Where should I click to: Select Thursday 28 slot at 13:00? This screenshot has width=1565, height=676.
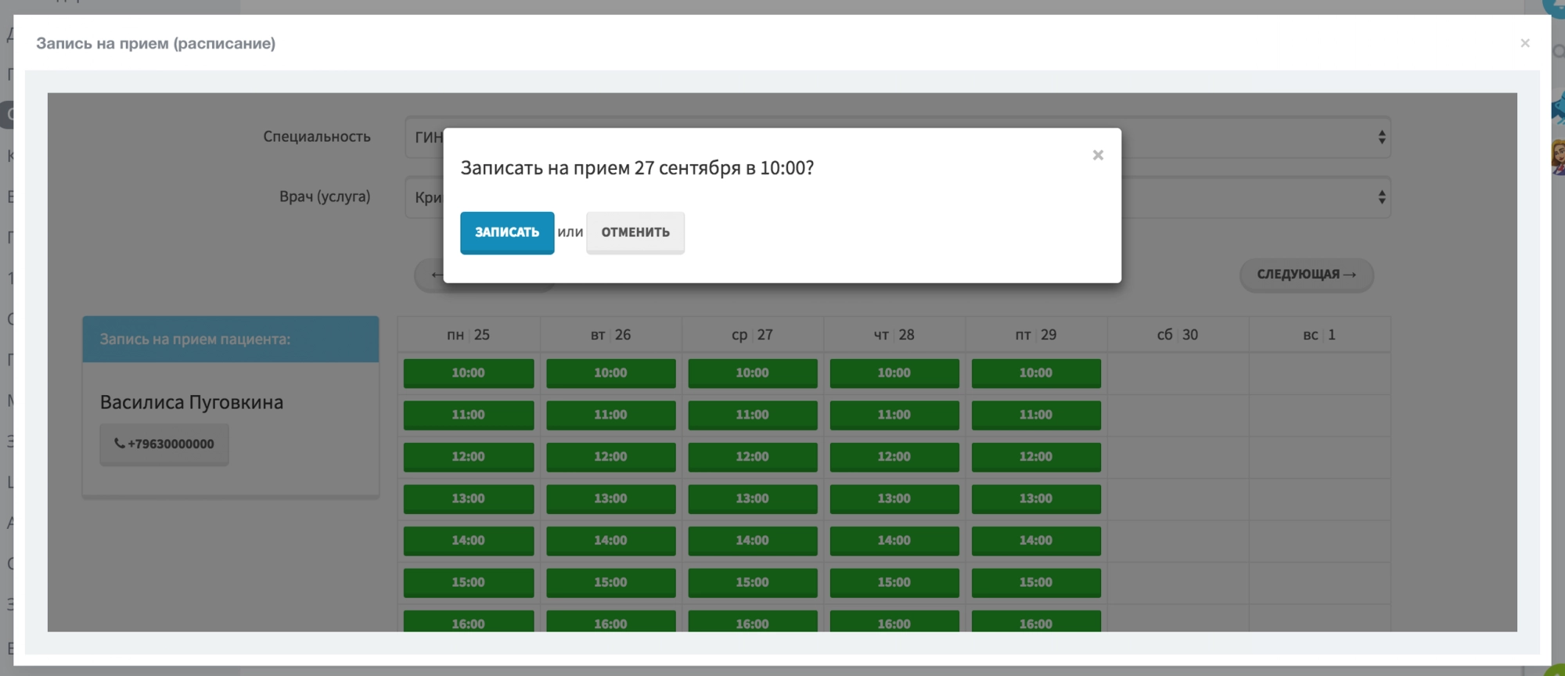894,498
